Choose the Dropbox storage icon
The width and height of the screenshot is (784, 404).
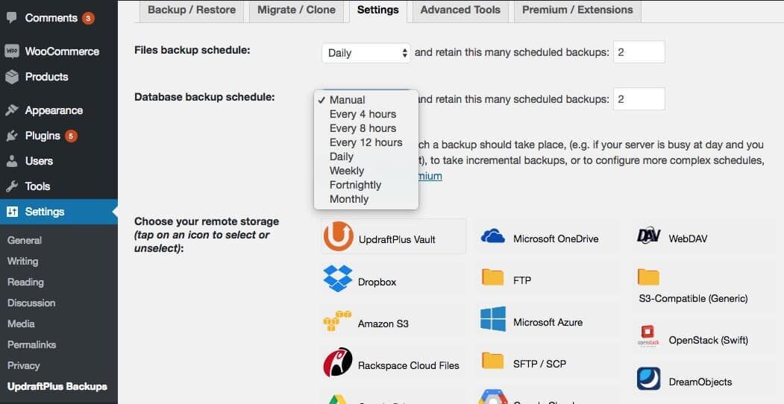338,280
